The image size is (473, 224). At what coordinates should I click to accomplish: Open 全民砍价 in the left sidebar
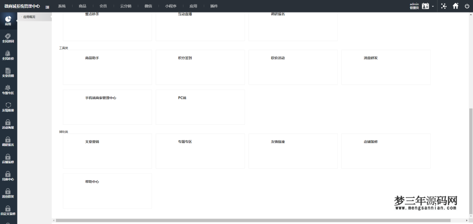8,55
